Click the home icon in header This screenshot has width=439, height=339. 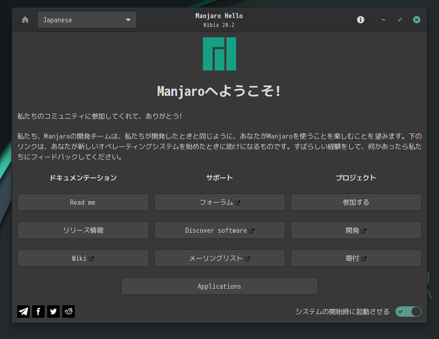point(25,20)
